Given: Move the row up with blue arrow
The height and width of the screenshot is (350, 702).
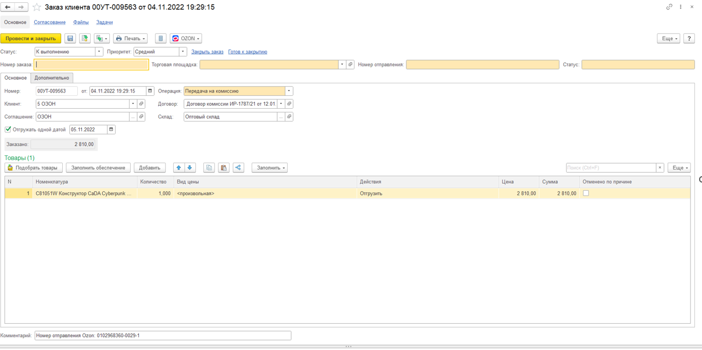Looking at the screenshot, I should [x=178, y=167].
